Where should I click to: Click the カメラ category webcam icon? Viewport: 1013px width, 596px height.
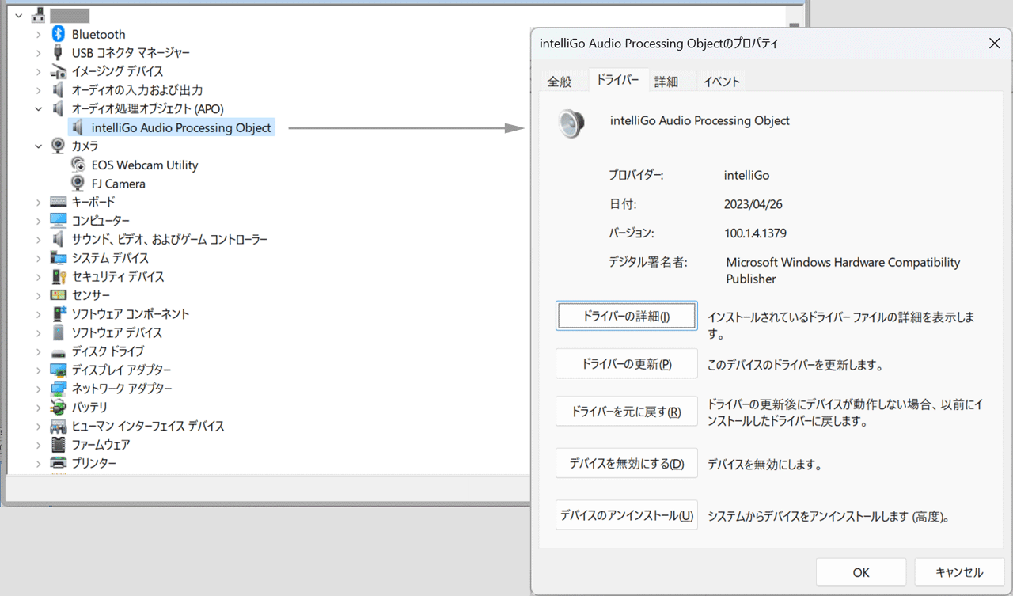coord(58,146)
